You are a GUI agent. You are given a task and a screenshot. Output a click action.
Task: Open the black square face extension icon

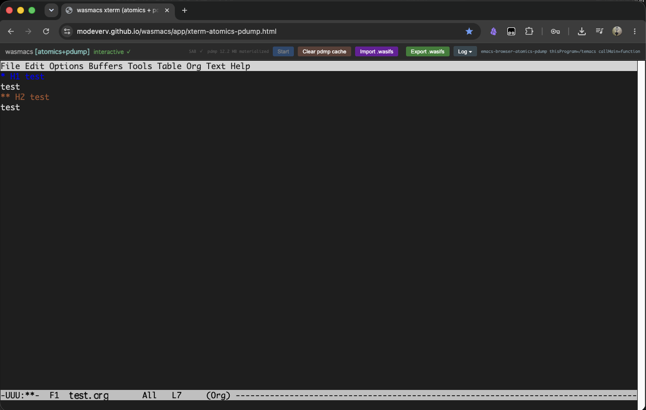511,31
